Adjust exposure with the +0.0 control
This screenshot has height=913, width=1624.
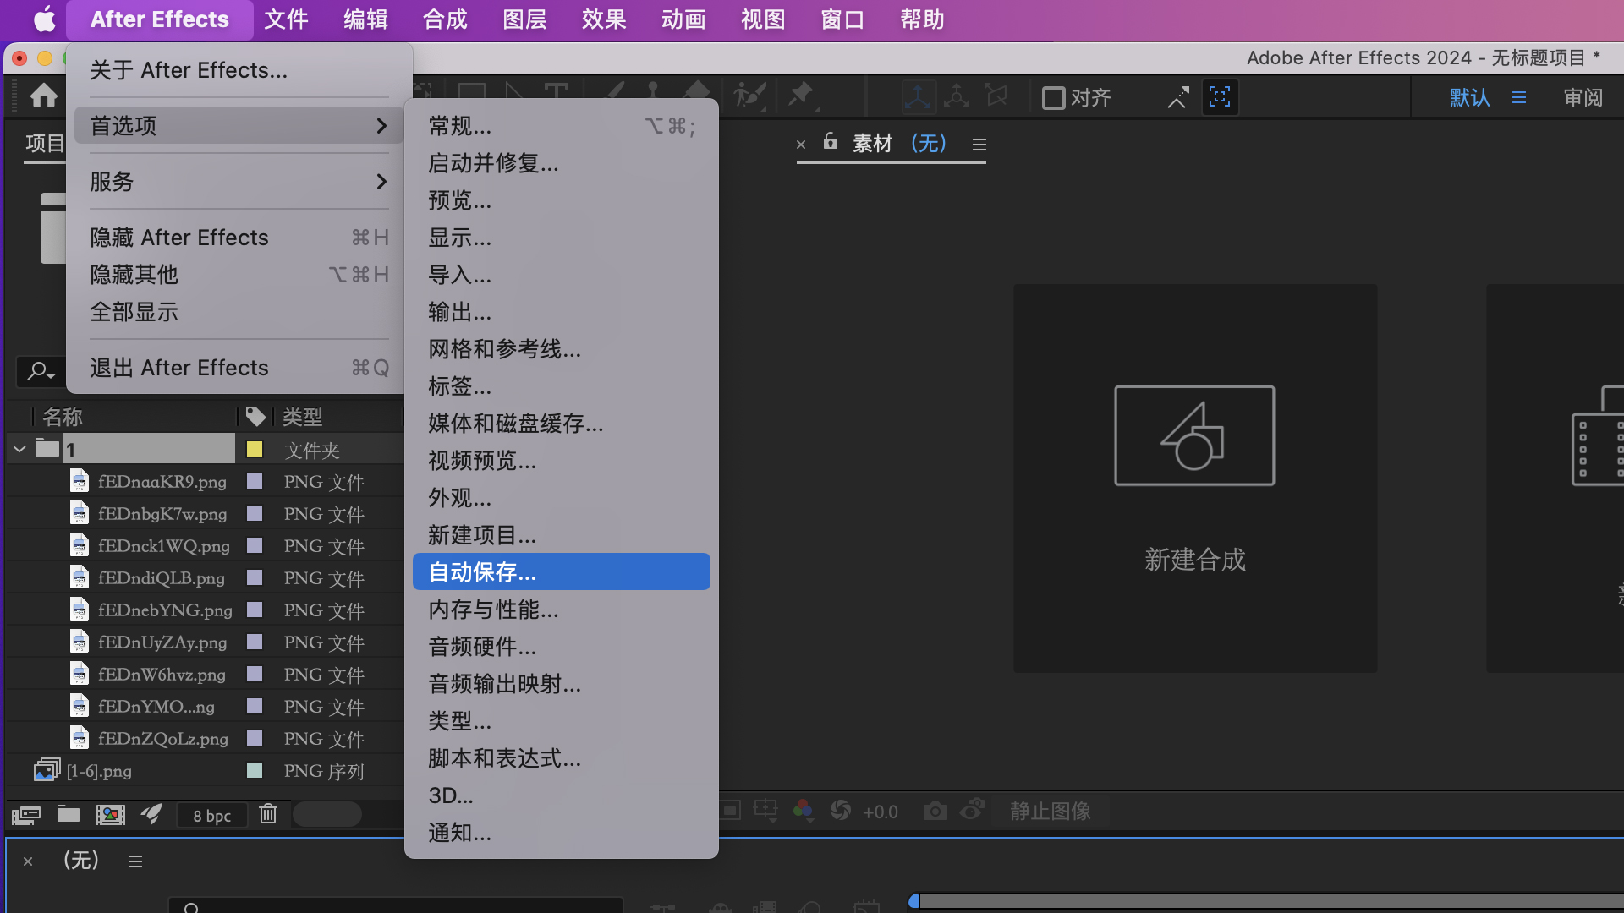tap(881, 812)
